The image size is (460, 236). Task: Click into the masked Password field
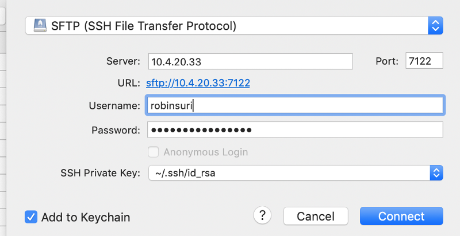[295, 129]
